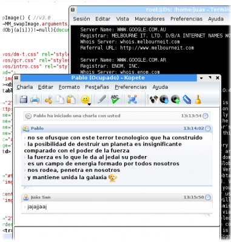Click the line 'es un campo de energia formado'
The width and height of the screenshot is (231, 242).
coord(103,163)
